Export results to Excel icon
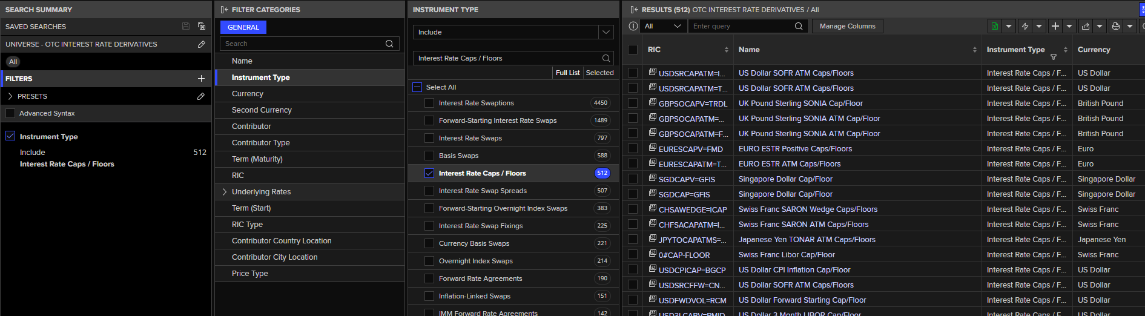The width and height of the screenshot is (1145, 316). [x=994, y=26]
